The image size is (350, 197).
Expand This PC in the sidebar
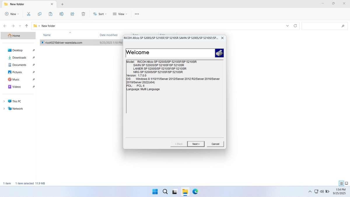[4, 101]
